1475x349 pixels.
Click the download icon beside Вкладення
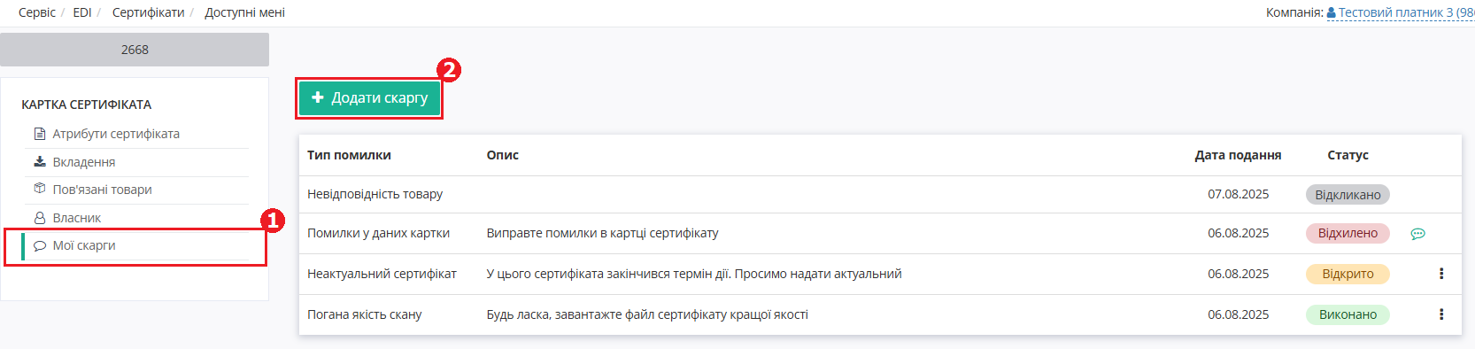(39, 162)
